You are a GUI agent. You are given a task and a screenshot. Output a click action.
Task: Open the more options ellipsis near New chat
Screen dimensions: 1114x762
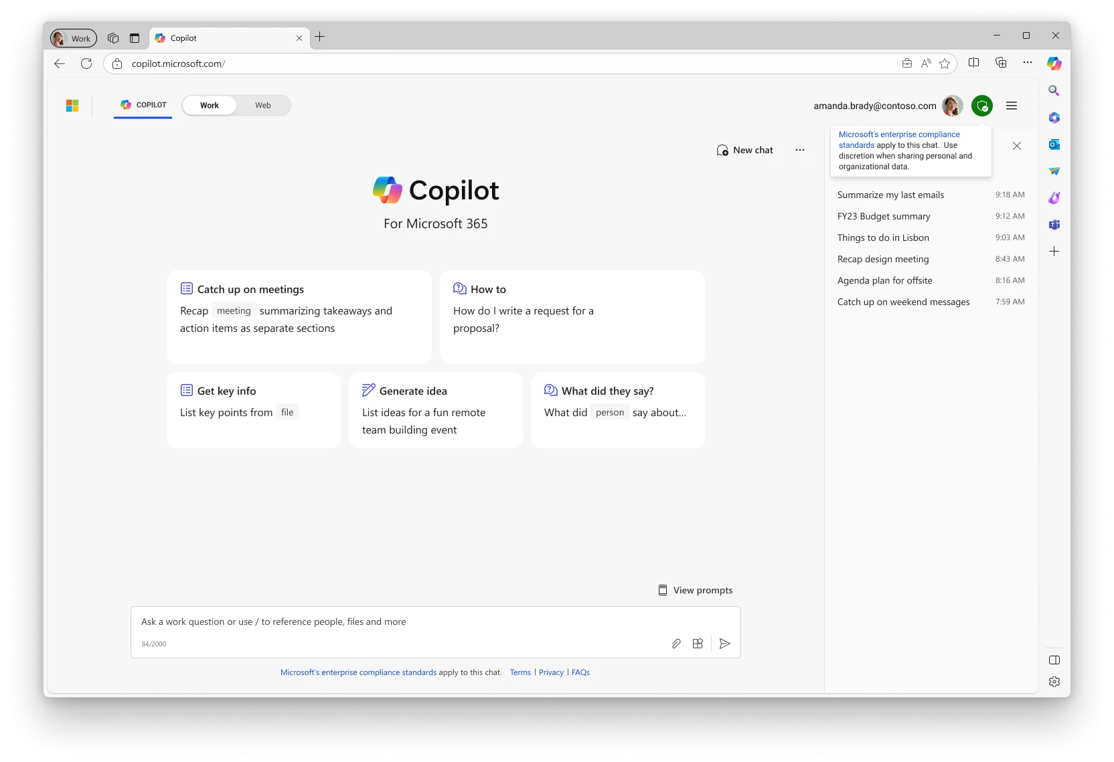(x=799, y=150)
